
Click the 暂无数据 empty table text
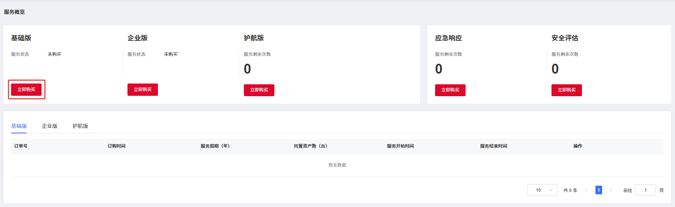click(337, 165)
